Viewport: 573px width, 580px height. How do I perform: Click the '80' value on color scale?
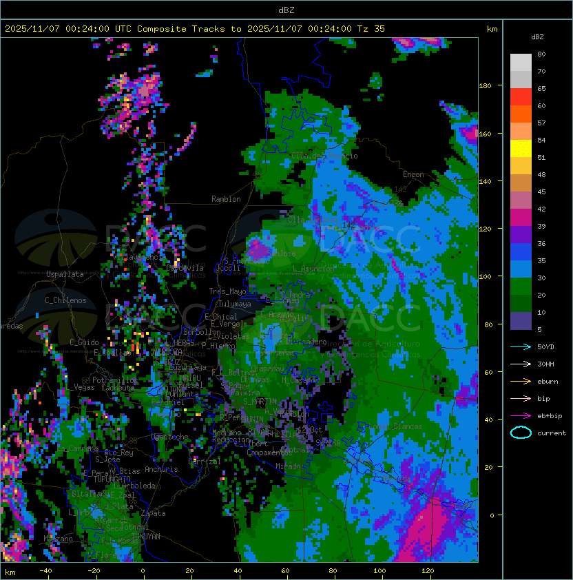(541, 54)
